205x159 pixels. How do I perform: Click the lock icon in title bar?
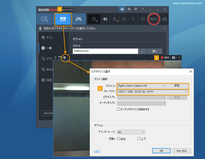tap(122, 9)
